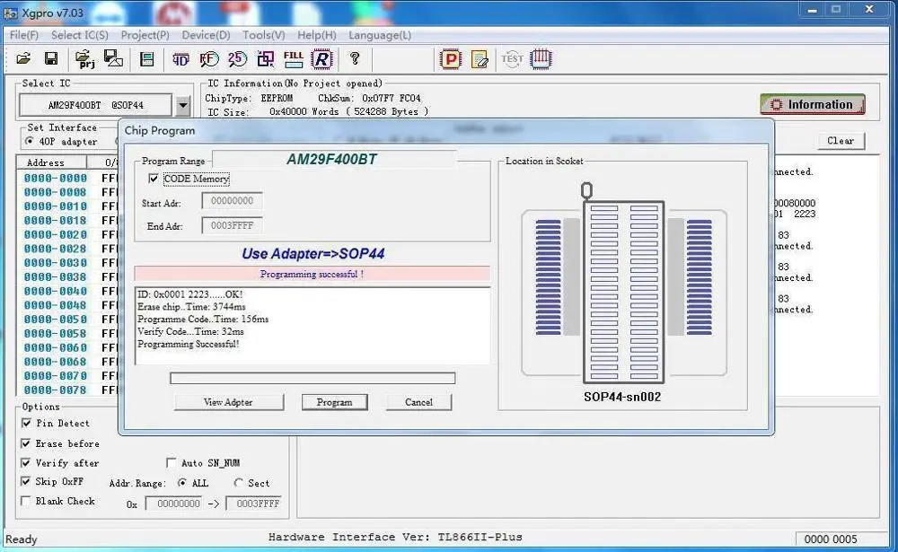
Task: Click the AM29F400BT @SOP44 chip selector
Action: click(96, 105)
